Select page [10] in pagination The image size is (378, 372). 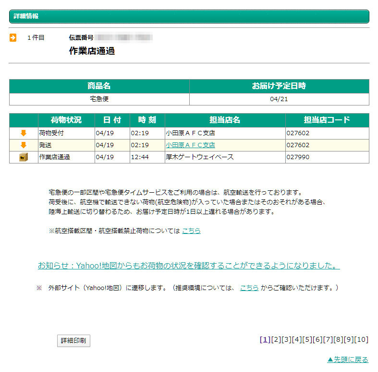pos(361,340)
